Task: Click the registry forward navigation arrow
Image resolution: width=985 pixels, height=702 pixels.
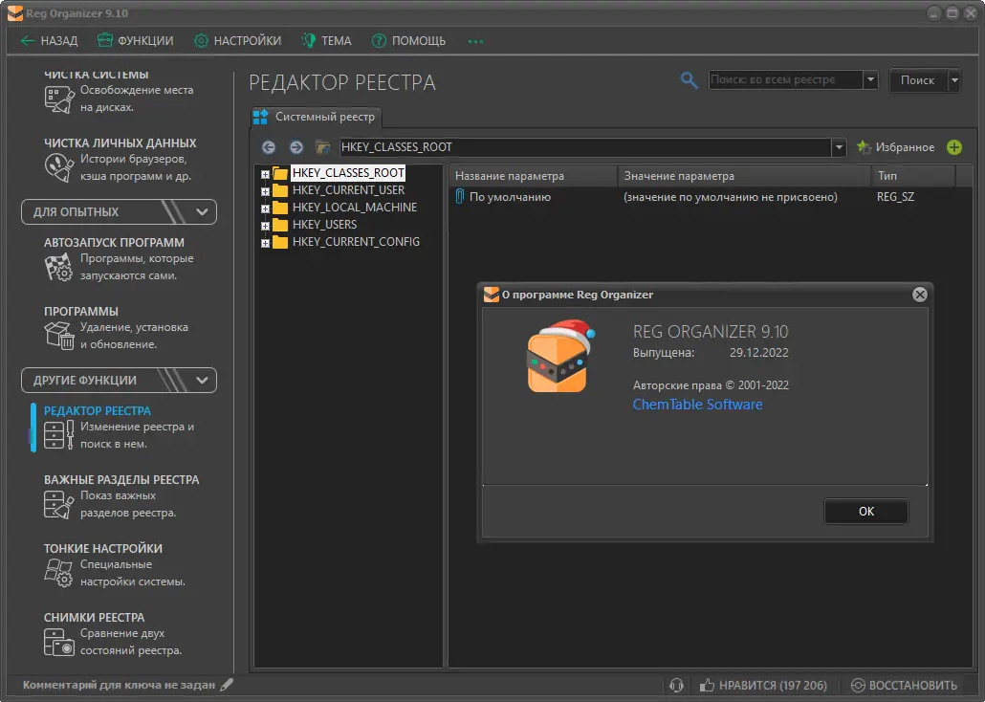Action: [295, 147]
